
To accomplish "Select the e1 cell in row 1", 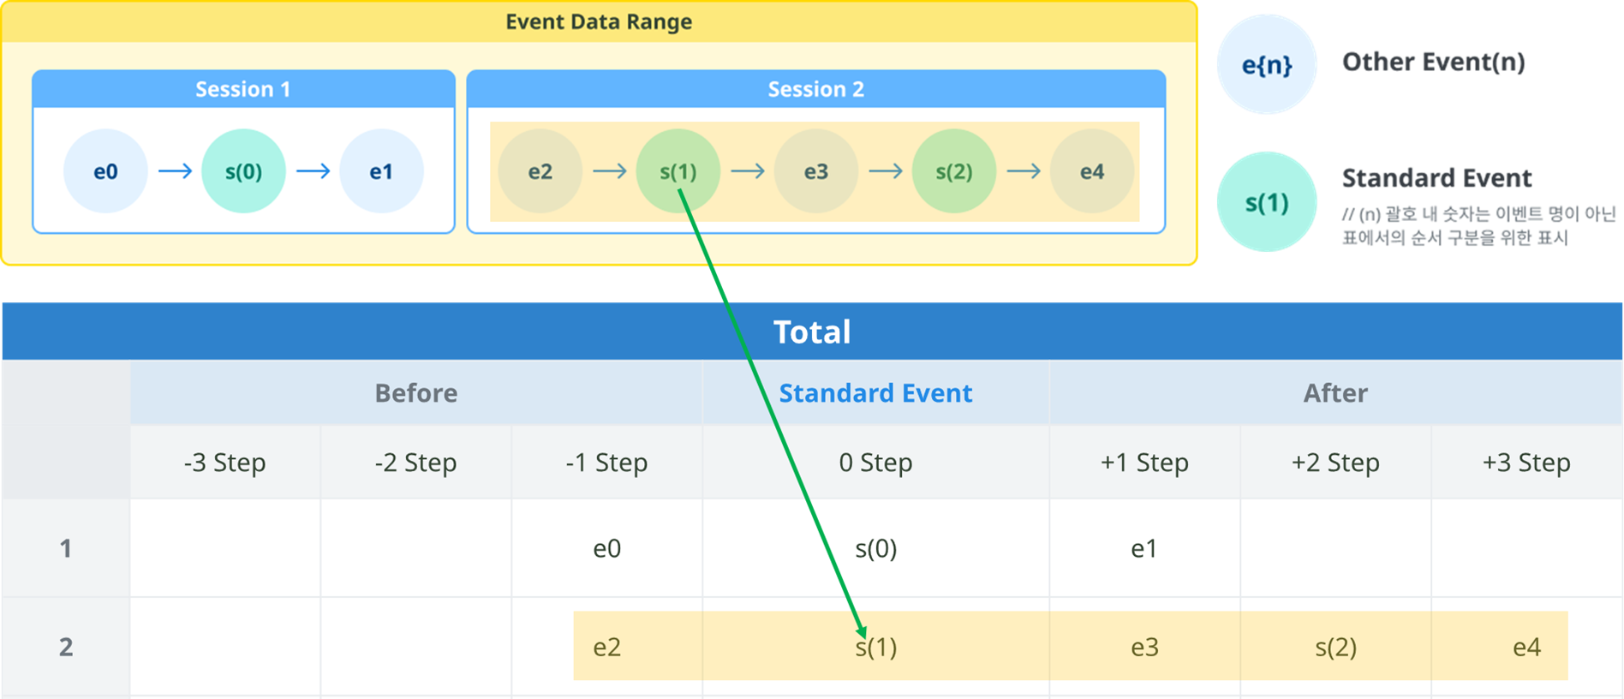I will (x=1144, y=548).
